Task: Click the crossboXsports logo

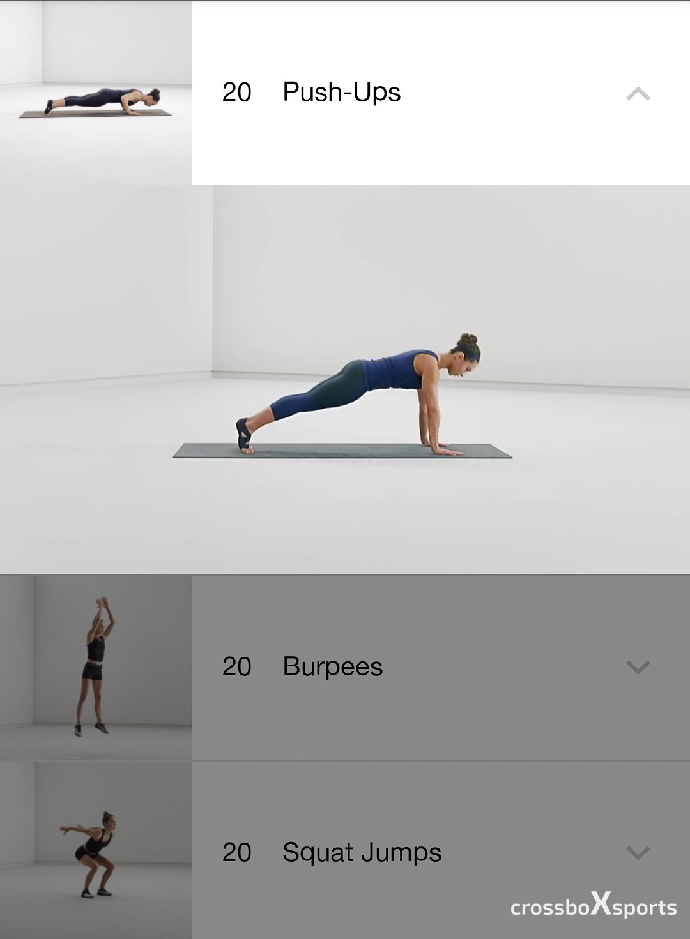Action: [594, 905]
